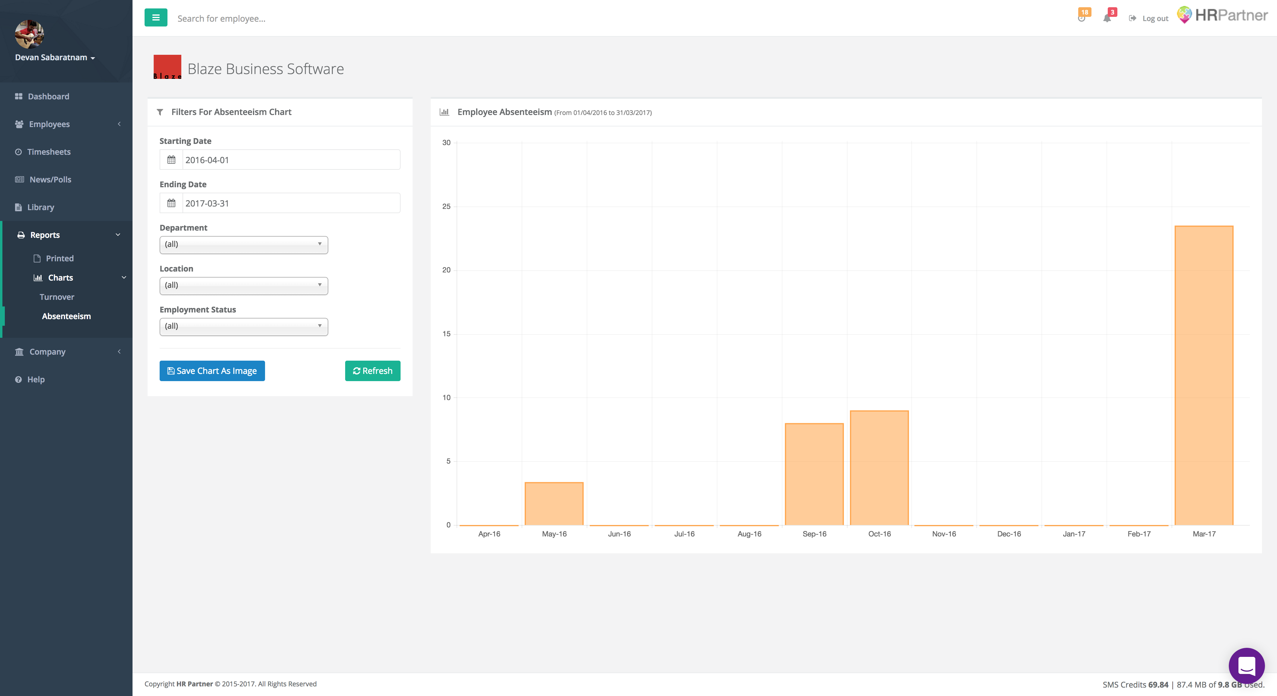The image size is (1277, 696).
Task: Click the HRPartner logo
Action: pyautogui.click(x=1222, y=15)
